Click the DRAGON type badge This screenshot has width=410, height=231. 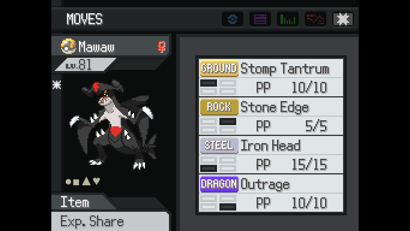click(x=219, y=184)
